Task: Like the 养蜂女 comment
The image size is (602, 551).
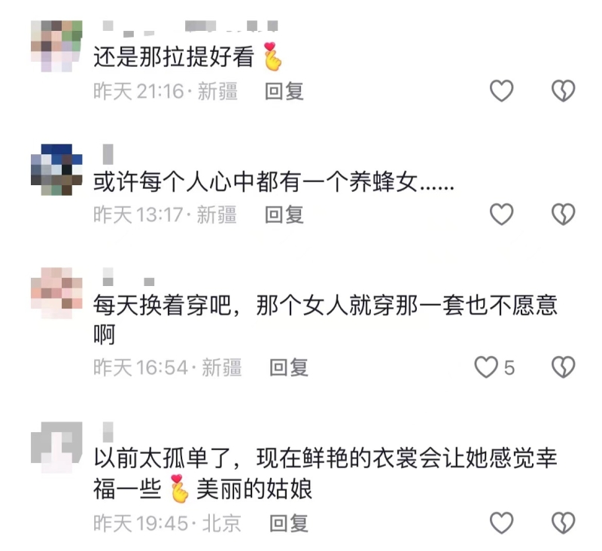Action: [x=501, y=215]
